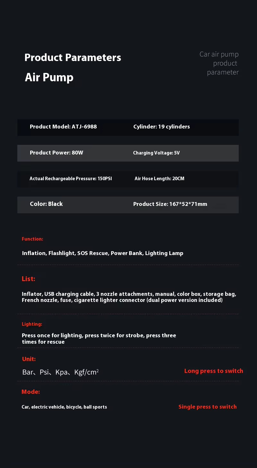Click Actual Rechargeable Pressure 150PSI text

point(71,179)
